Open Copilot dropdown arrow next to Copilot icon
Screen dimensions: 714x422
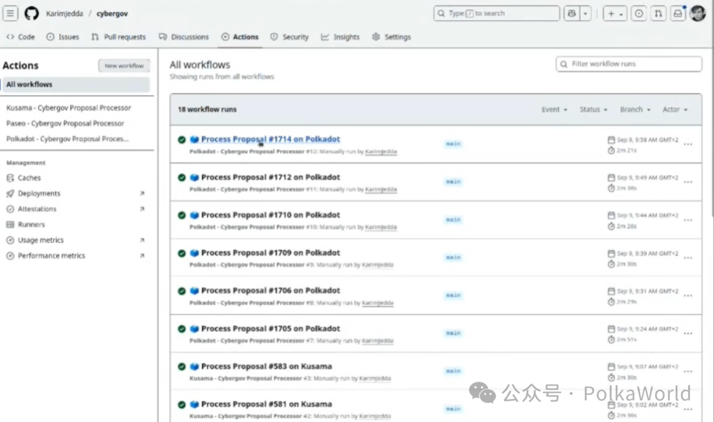coord(585,13)
